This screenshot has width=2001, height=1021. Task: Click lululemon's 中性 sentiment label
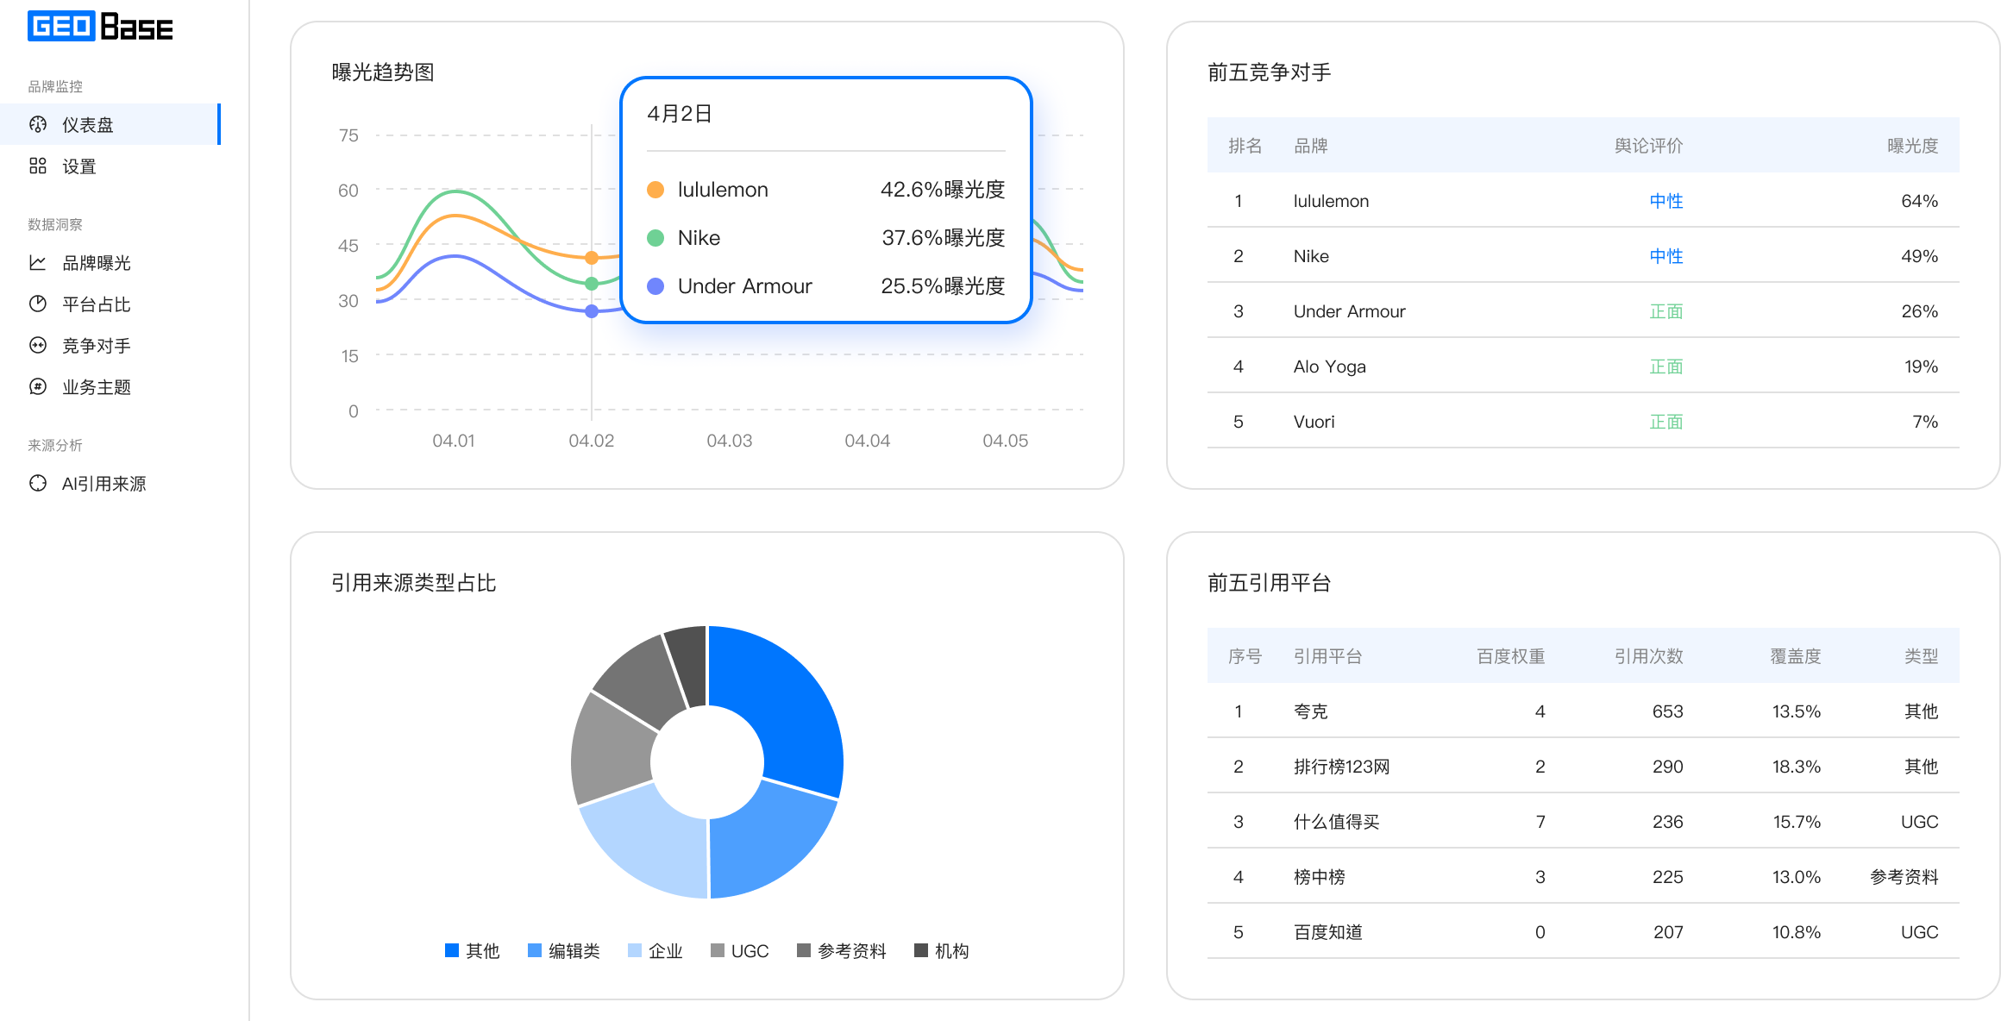tap(1666, 201)
